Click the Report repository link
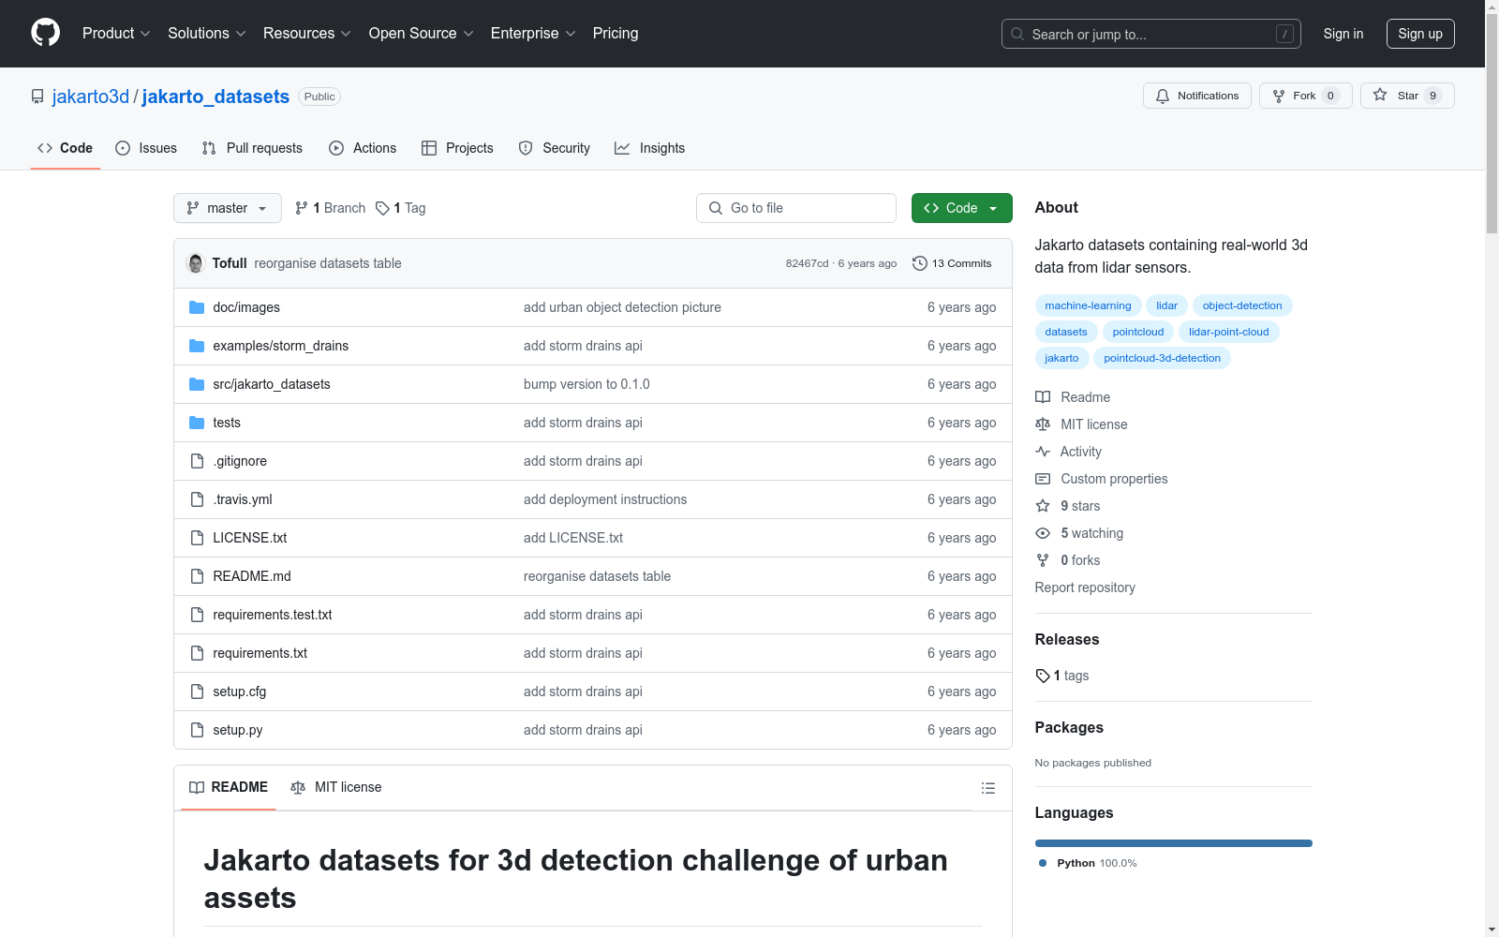1499x937 pixels. pyautogui.click(x=1085, y=587)
